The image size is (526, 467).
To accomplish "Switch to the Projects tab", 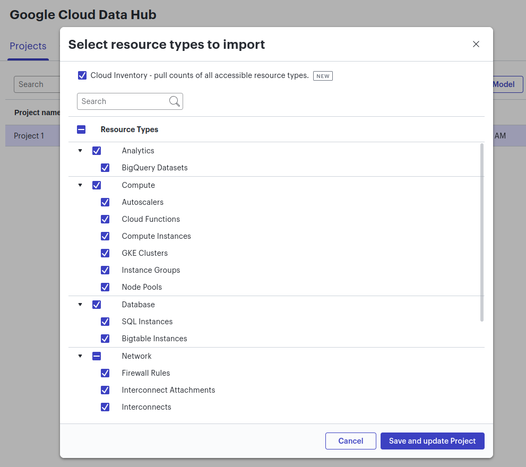I will tap(28, 46).
